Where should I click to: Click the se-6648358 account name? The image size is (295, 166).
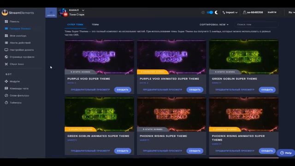(255, 12)
